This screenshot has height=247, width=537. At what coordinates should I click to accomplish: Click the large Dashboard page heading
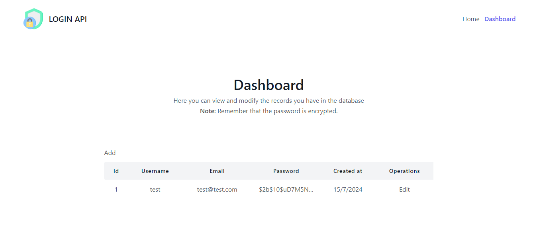tap(268, 85)
